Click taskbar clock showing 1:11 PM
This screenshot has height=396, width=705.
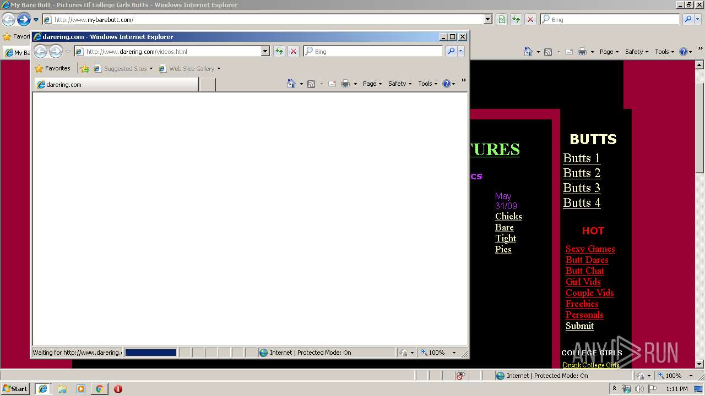(x=677, y=389)
